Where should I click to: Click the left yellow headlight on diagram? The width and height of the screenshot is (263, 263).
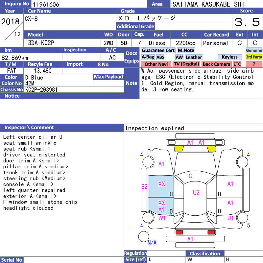179,149
